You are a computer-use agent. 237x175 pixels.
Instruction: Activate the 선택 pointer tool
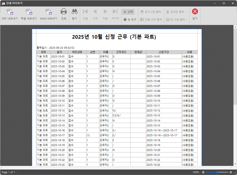click(x=128, y=12)
